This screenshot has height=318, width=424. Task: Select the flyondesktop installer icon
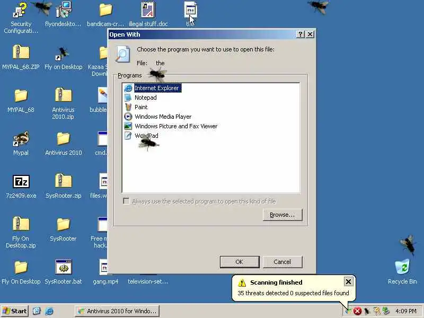point(63,14)
